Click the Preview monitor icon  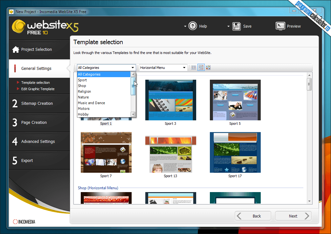[280, 26]
